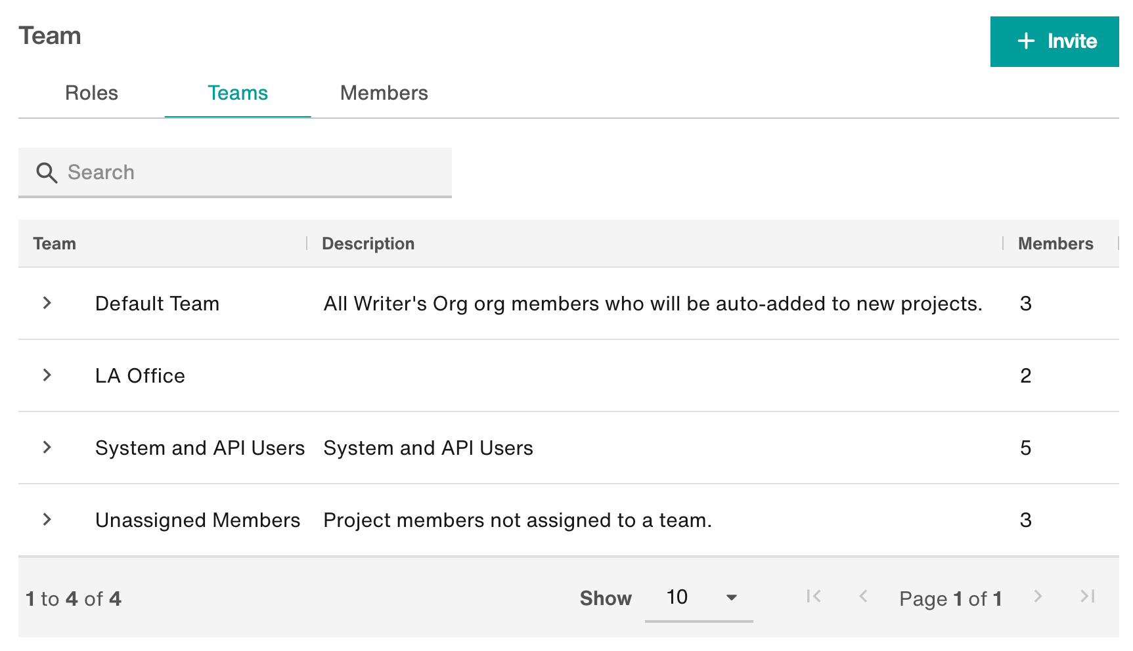Viewport: 1133px width, 651px height.
Task: Sort by the Members column header
Action: (1055, 243)
